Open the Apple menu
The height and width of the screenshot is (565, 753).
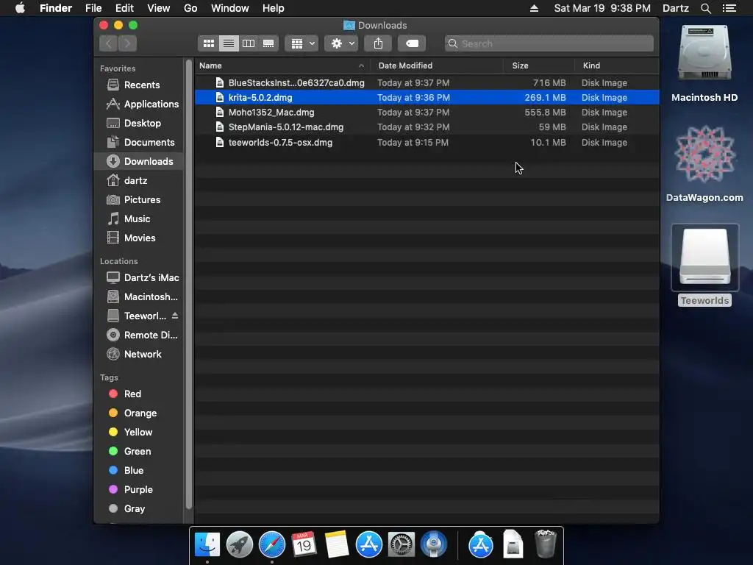click(x=20, y=8)
